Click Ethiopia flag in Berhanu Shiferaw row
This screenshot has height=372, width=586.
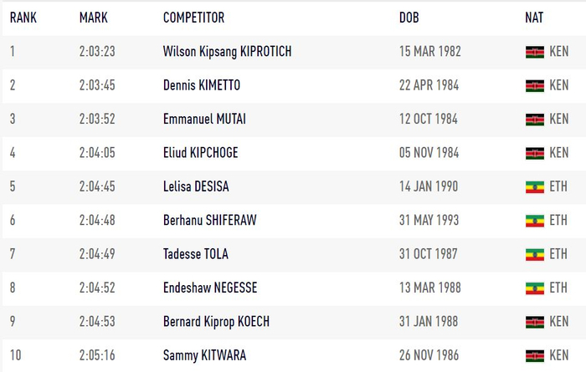(x=534, y=221)
